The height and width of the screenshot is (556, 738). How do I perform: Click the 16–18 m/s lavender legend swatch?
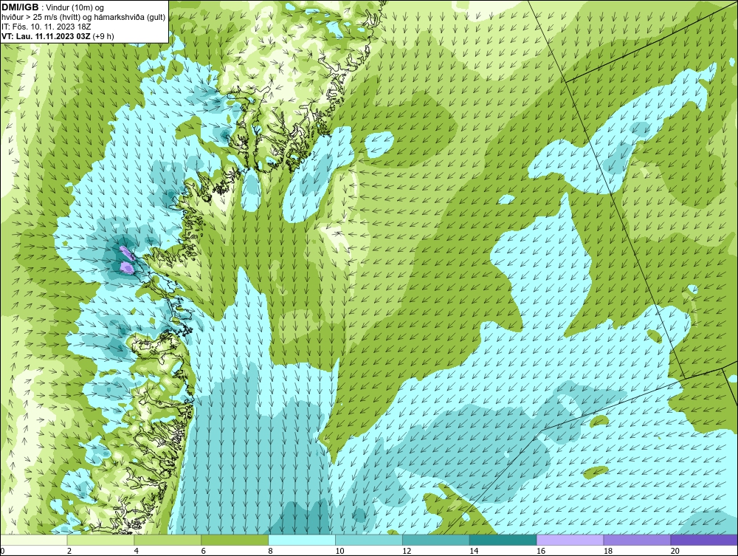[570, 540]
